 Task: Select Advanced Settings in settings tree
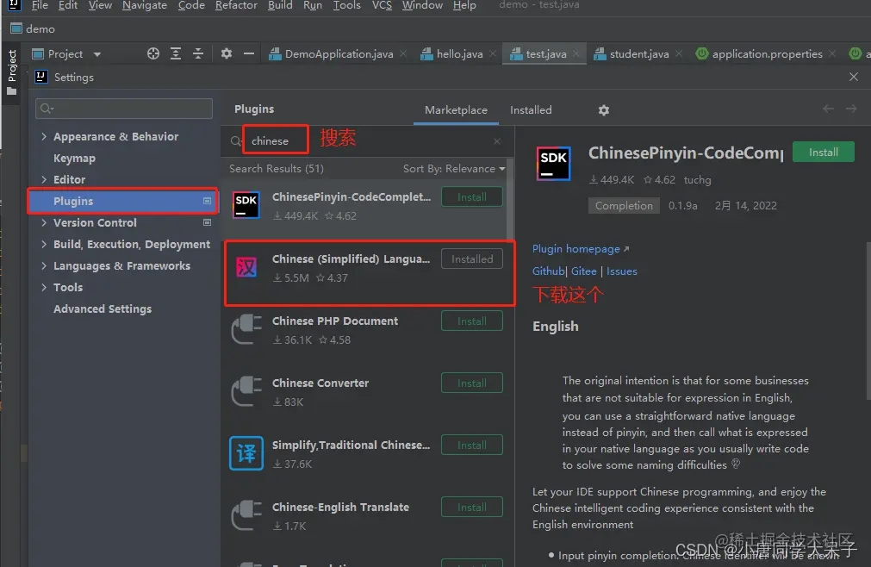(x=103, y=308)
